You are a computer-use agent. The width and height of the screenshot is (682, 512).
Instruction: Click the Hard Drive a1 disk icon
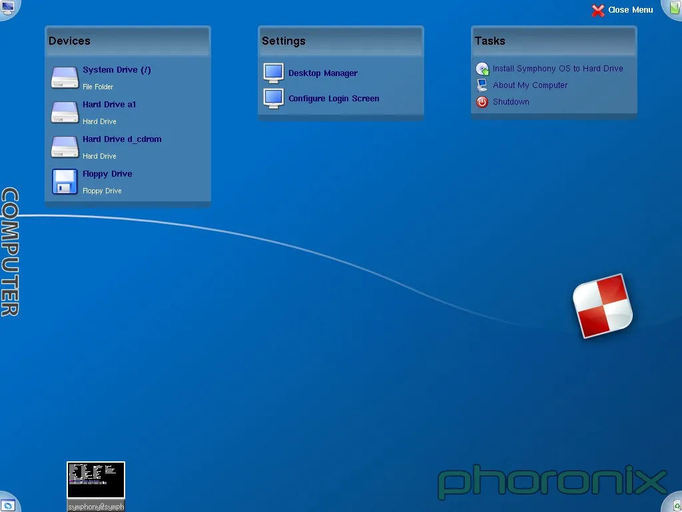[65, 112]
